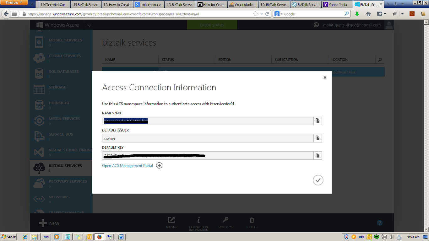Switch to the How to Creat... tab
The image size is (429, 241).
point(117,5)
